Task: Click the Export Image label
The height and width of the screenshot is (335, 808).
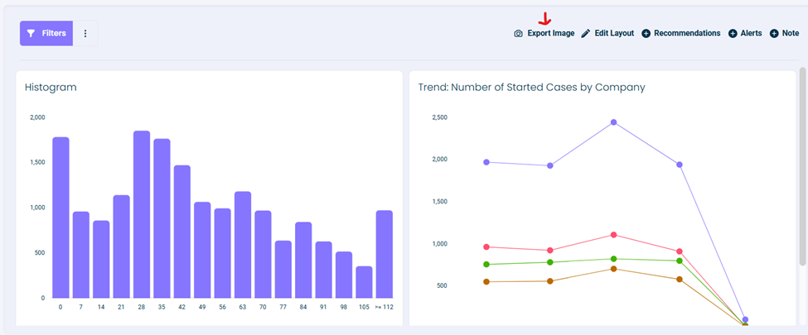Action: pyautogui.click(x=551, y=33)
